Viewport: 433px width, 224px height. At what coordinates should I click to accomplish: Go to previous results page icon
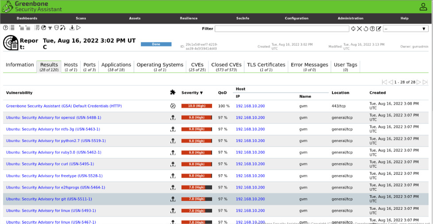click(x=390, y=82)
